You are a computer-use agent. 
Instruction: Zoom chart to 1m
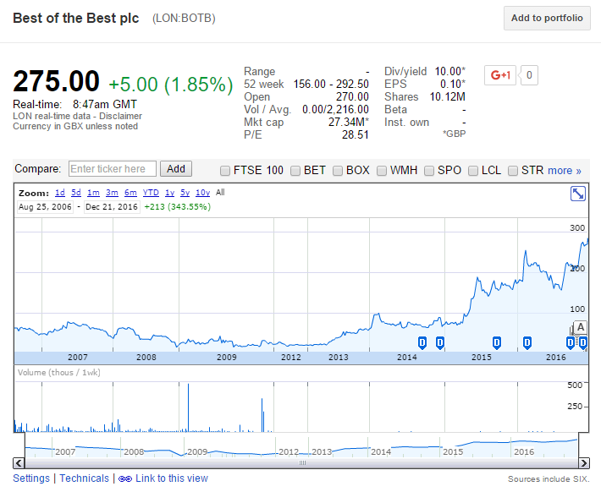(93, 193)
